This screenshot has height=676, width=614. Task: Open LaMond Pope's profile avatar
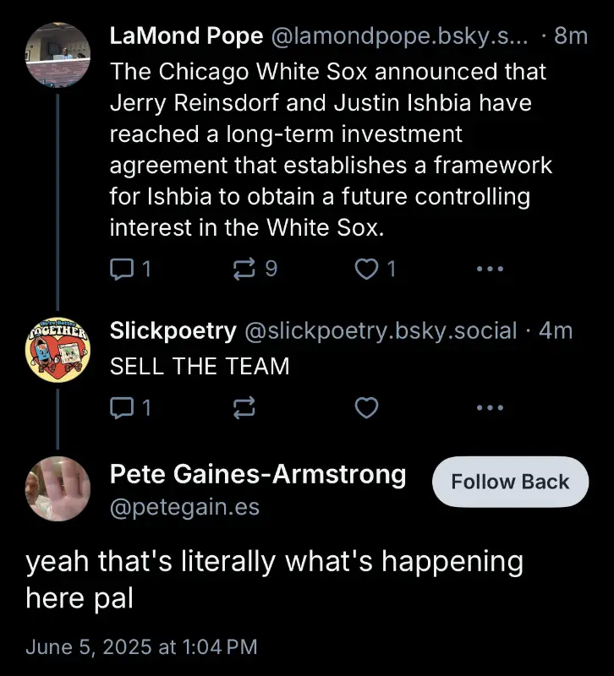pos(58,54)
